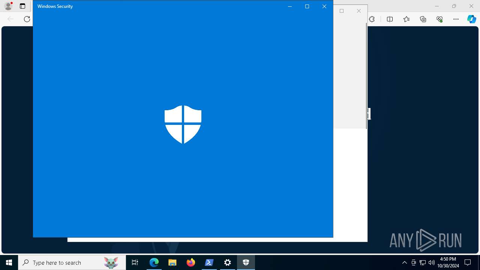Open Copilot sidebar in Edge

pos(471,19)
